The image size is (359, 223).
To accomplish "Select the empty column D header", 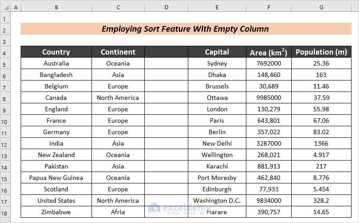I will 166,7.
